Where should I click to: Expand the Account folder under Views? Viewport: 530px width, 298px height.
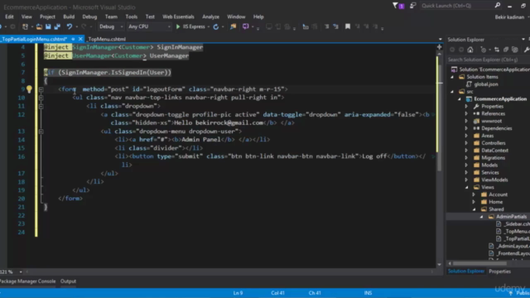pos(474,195)
